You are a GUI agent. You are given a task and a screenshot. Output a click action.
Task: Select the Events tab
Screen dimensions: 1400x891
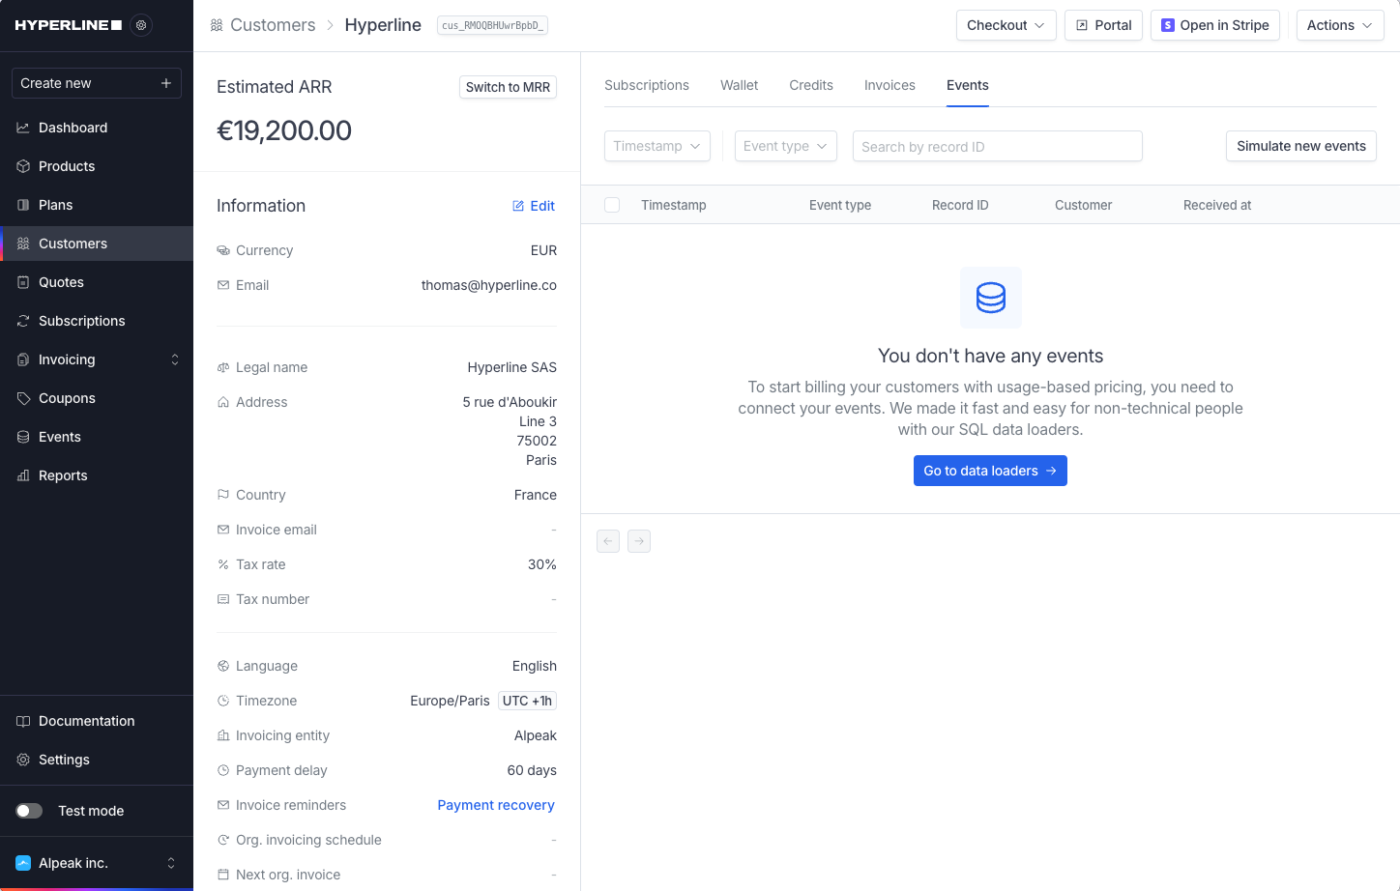coord(968,85)
